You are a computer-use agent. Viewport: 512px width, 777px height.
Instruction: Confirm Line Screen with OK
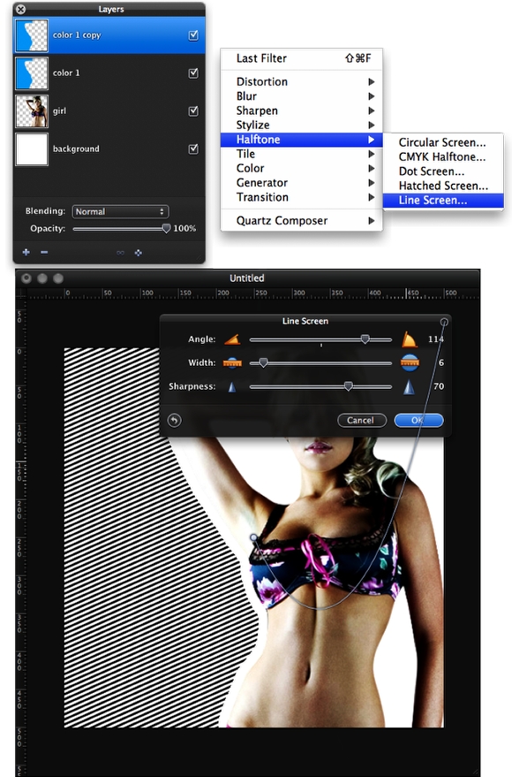418,420
